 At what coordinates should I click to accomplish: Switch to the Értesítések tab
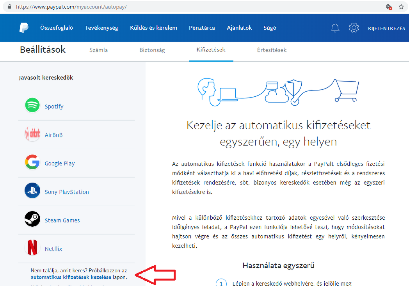272,50
